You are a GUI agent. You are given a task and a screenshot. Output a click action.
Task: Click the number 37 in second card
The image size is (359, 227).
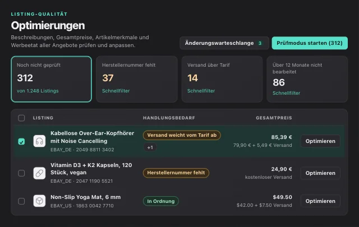pos(108,78)
